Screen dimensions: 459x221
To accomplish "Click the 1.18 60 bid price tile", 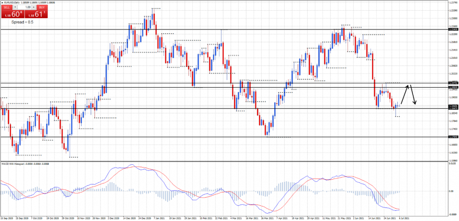I will pyautogui.click(x=12, y=15).
